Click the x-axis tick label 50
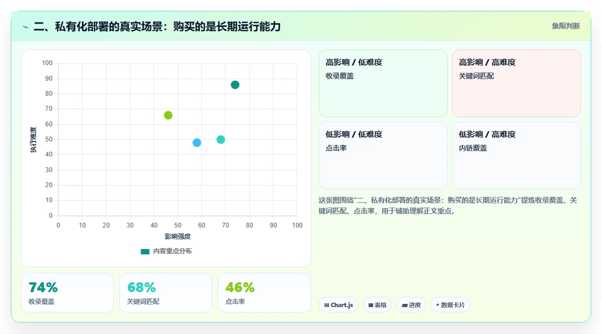 point(178,225)
